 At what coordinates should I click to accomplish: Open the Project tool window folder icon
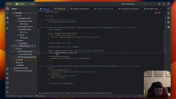pos(7,9)
